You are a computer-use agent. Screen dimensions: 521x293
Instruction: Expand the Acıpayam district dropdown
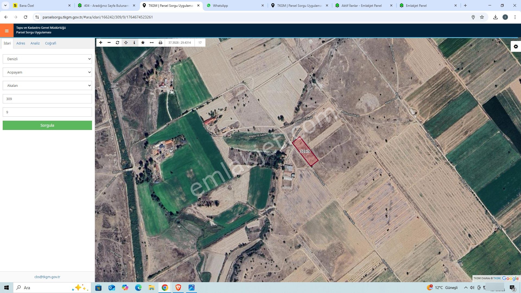[x=47, y=72]
